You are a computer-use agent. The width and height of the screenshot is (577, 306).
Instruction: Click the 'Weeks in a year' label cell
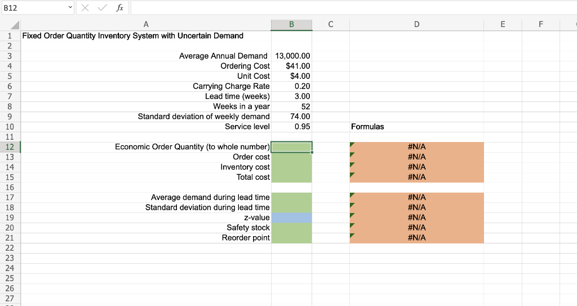point(146,107)
